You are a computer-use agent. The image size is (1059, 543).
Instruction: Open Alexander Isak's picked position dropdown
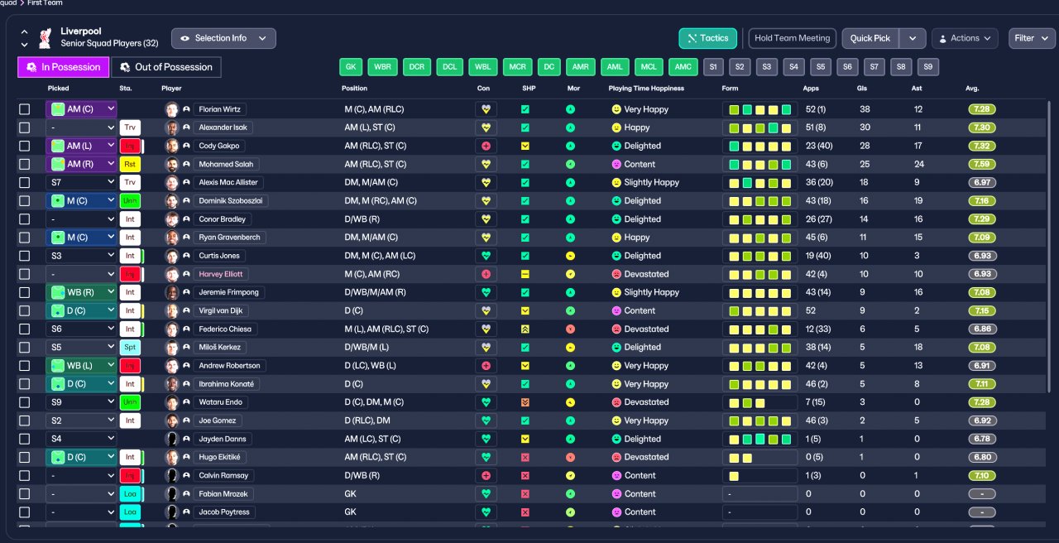pyautogui.click(x=81, y=127)
